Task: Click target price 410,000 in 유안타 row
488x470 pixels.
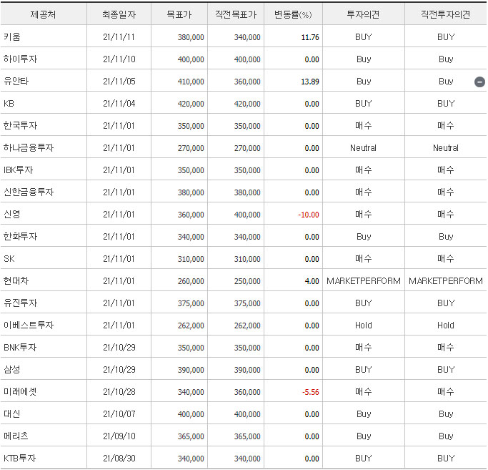Action: tap(191, 82)
